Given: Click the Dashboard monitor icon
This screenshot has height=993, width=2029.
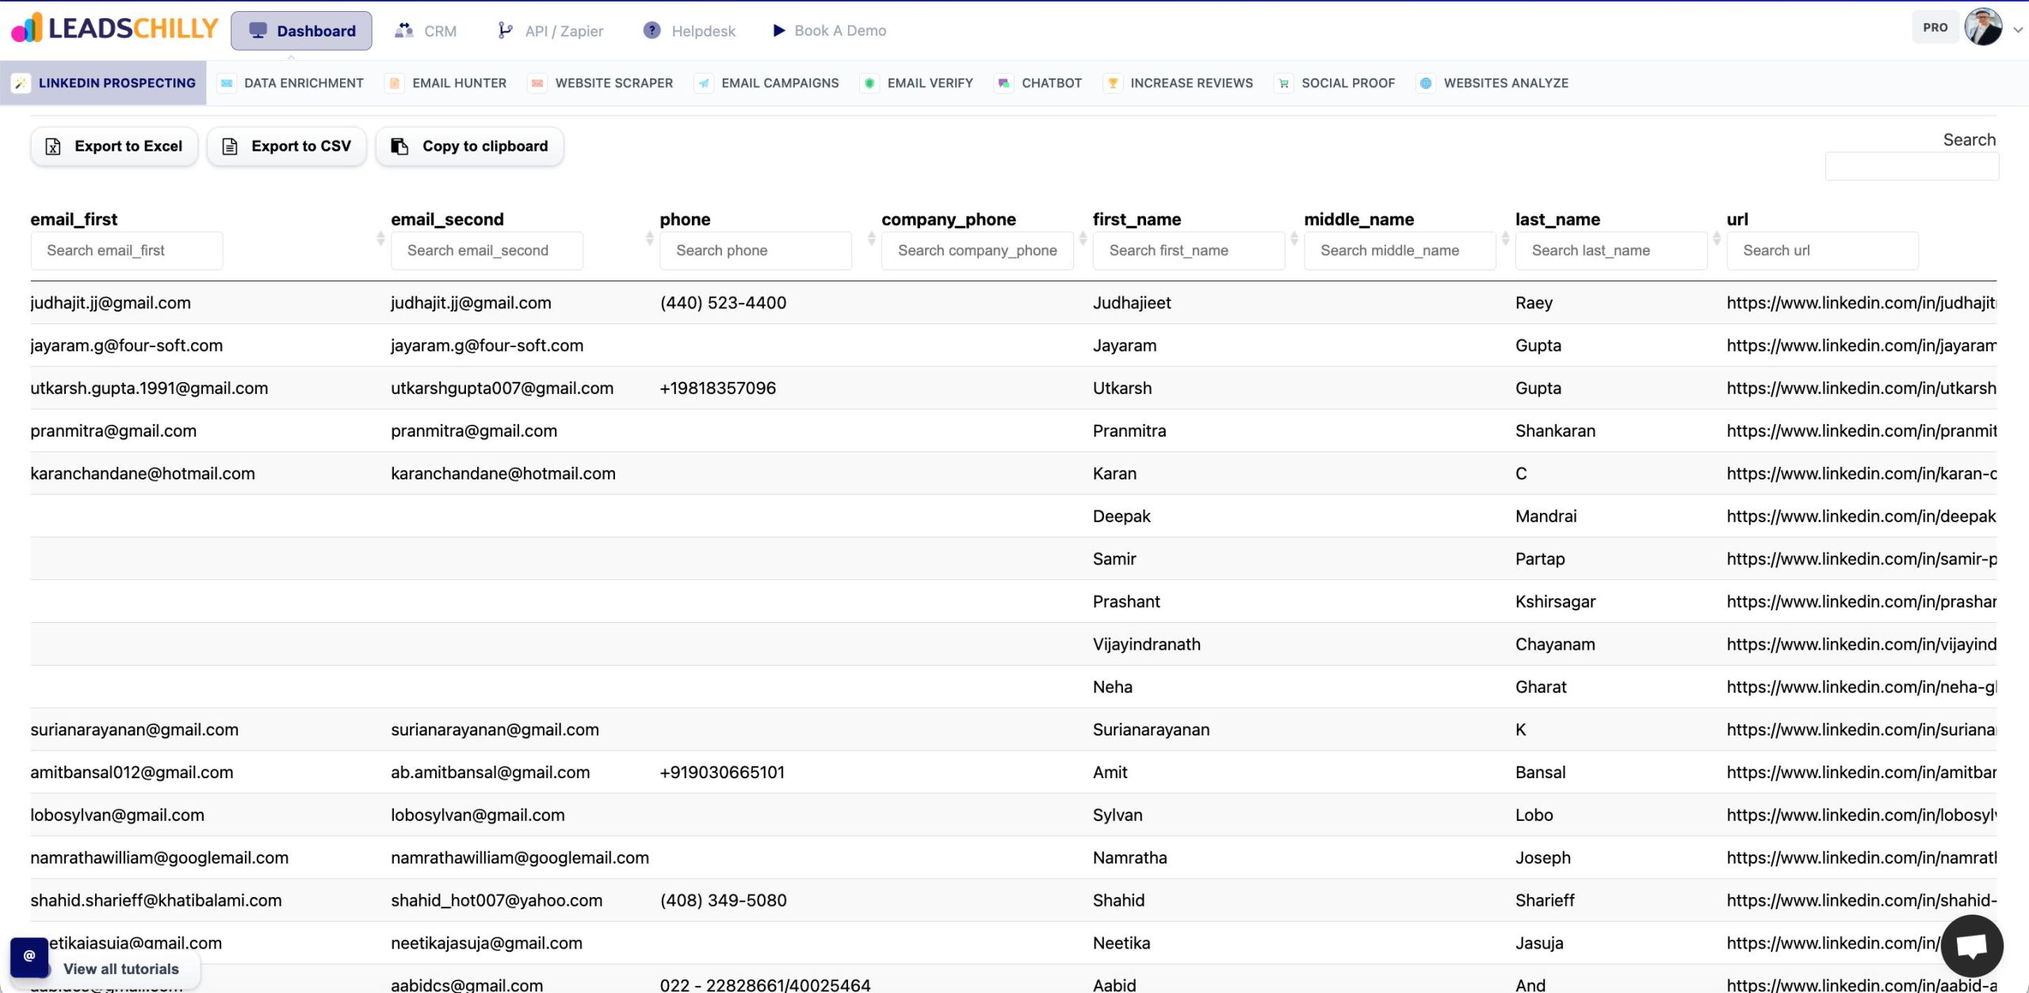Looking at the screenshot, I should coord(258,30).
